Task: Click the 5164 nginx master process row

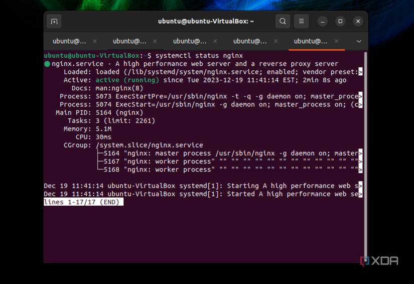Action: point(230,154)
